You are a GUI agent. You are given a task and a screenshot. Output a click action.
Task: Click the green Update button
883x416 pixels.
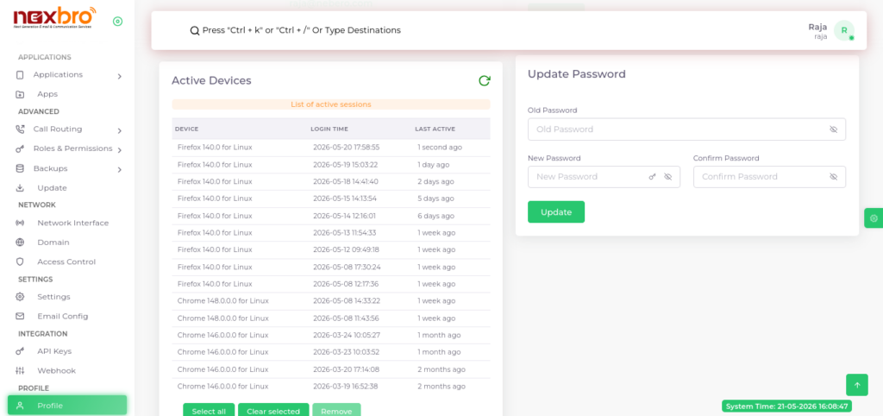556,212
